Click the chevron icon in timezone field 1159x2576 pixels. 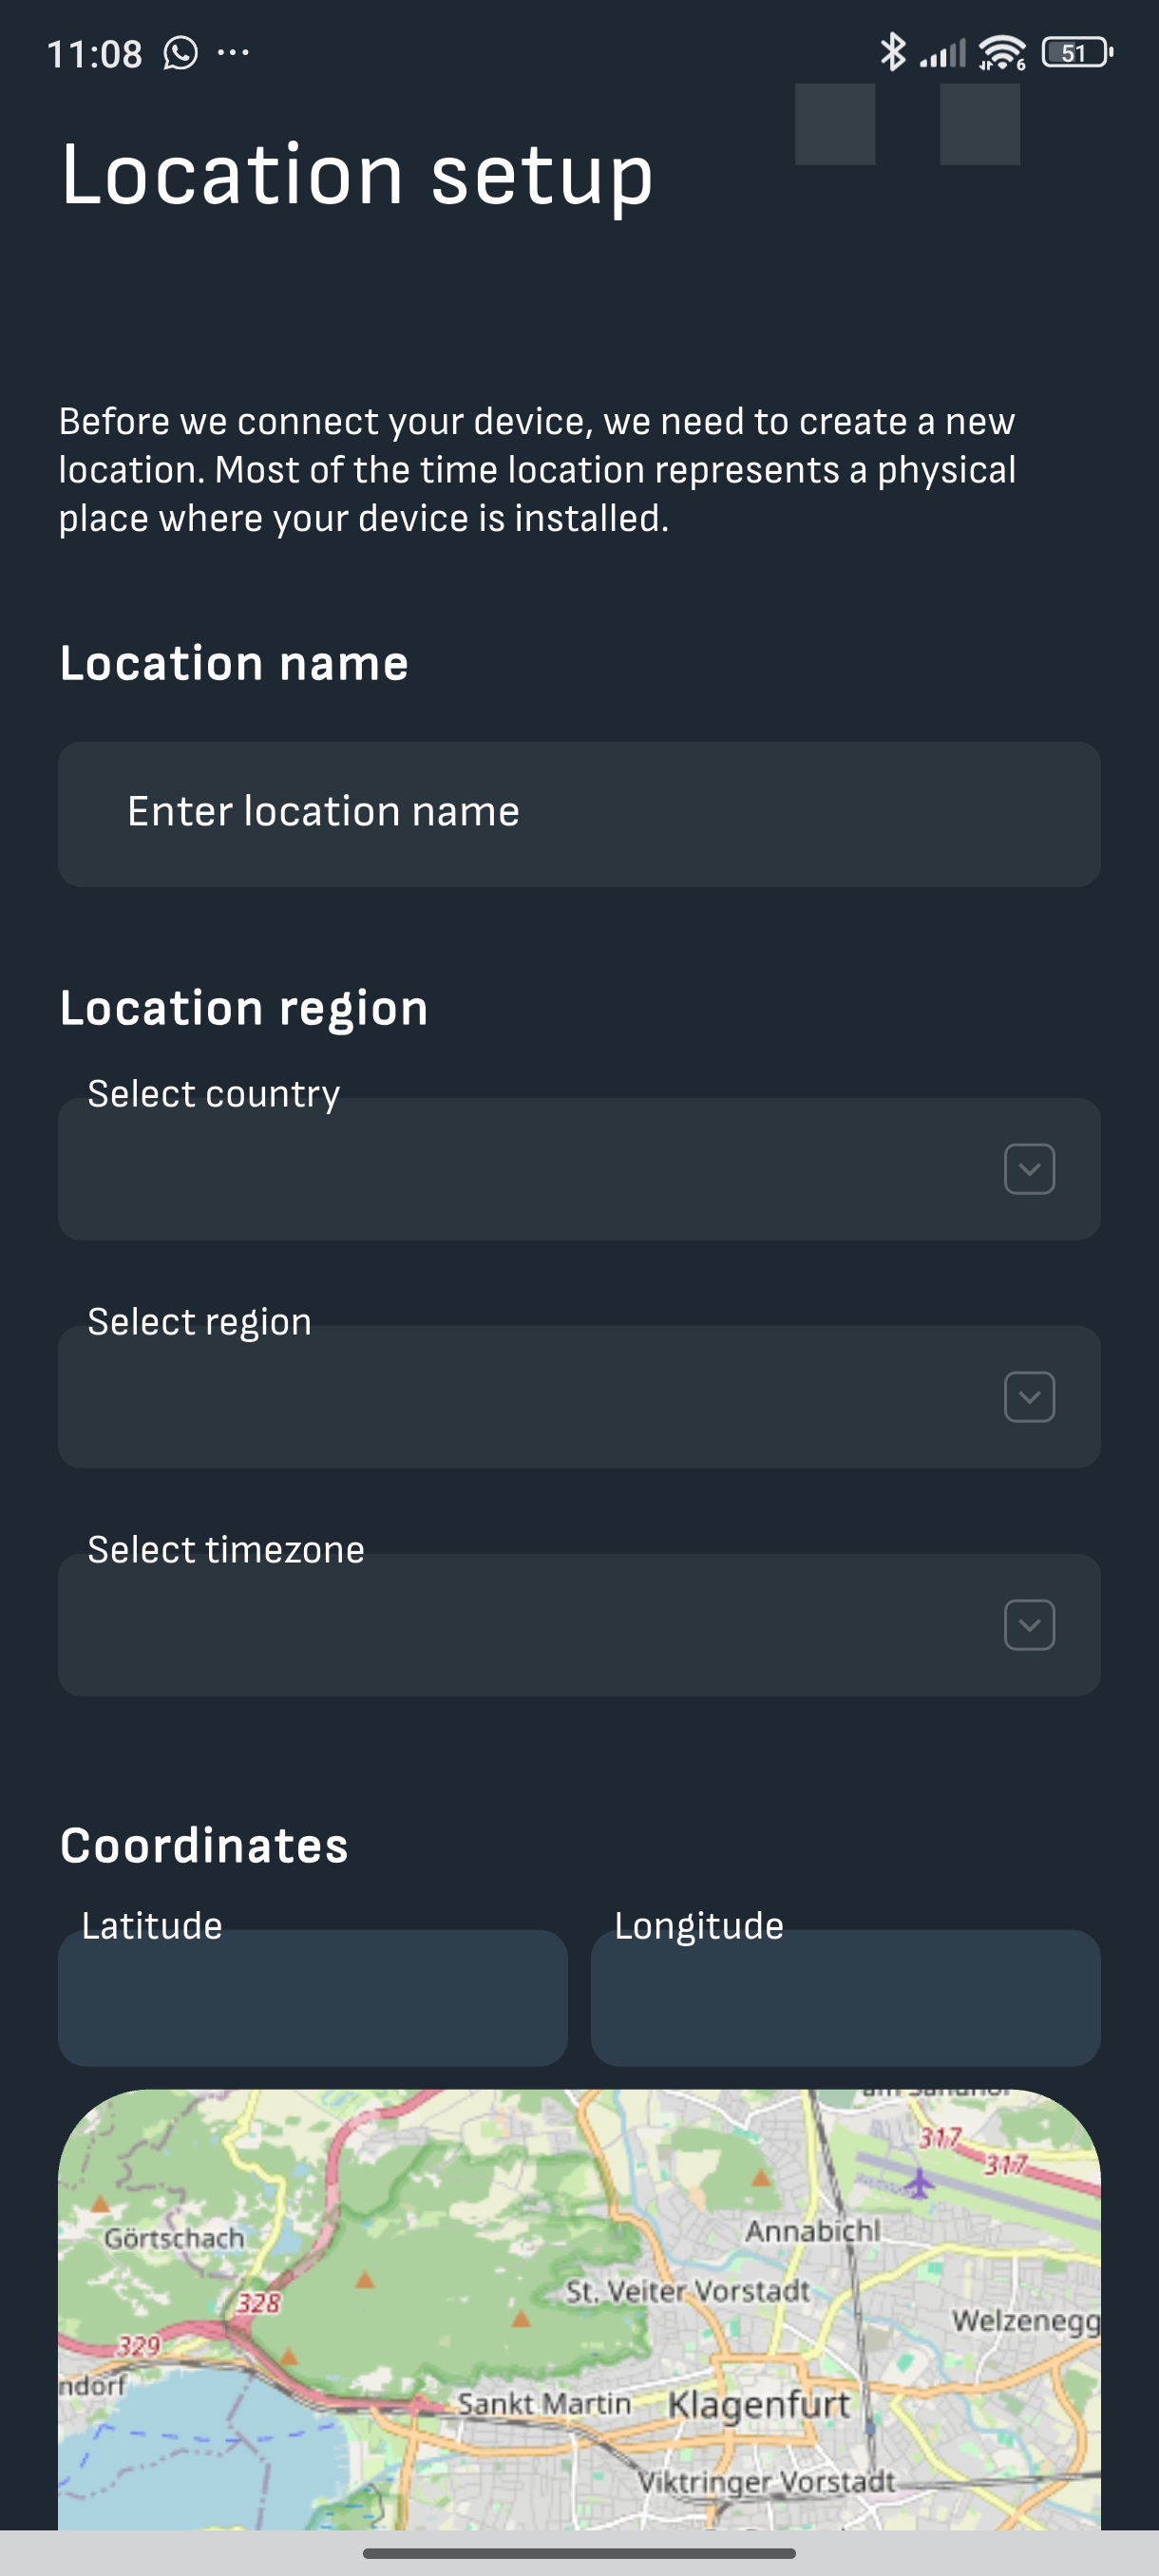pyautogui.click(x=1029, y=1625)
